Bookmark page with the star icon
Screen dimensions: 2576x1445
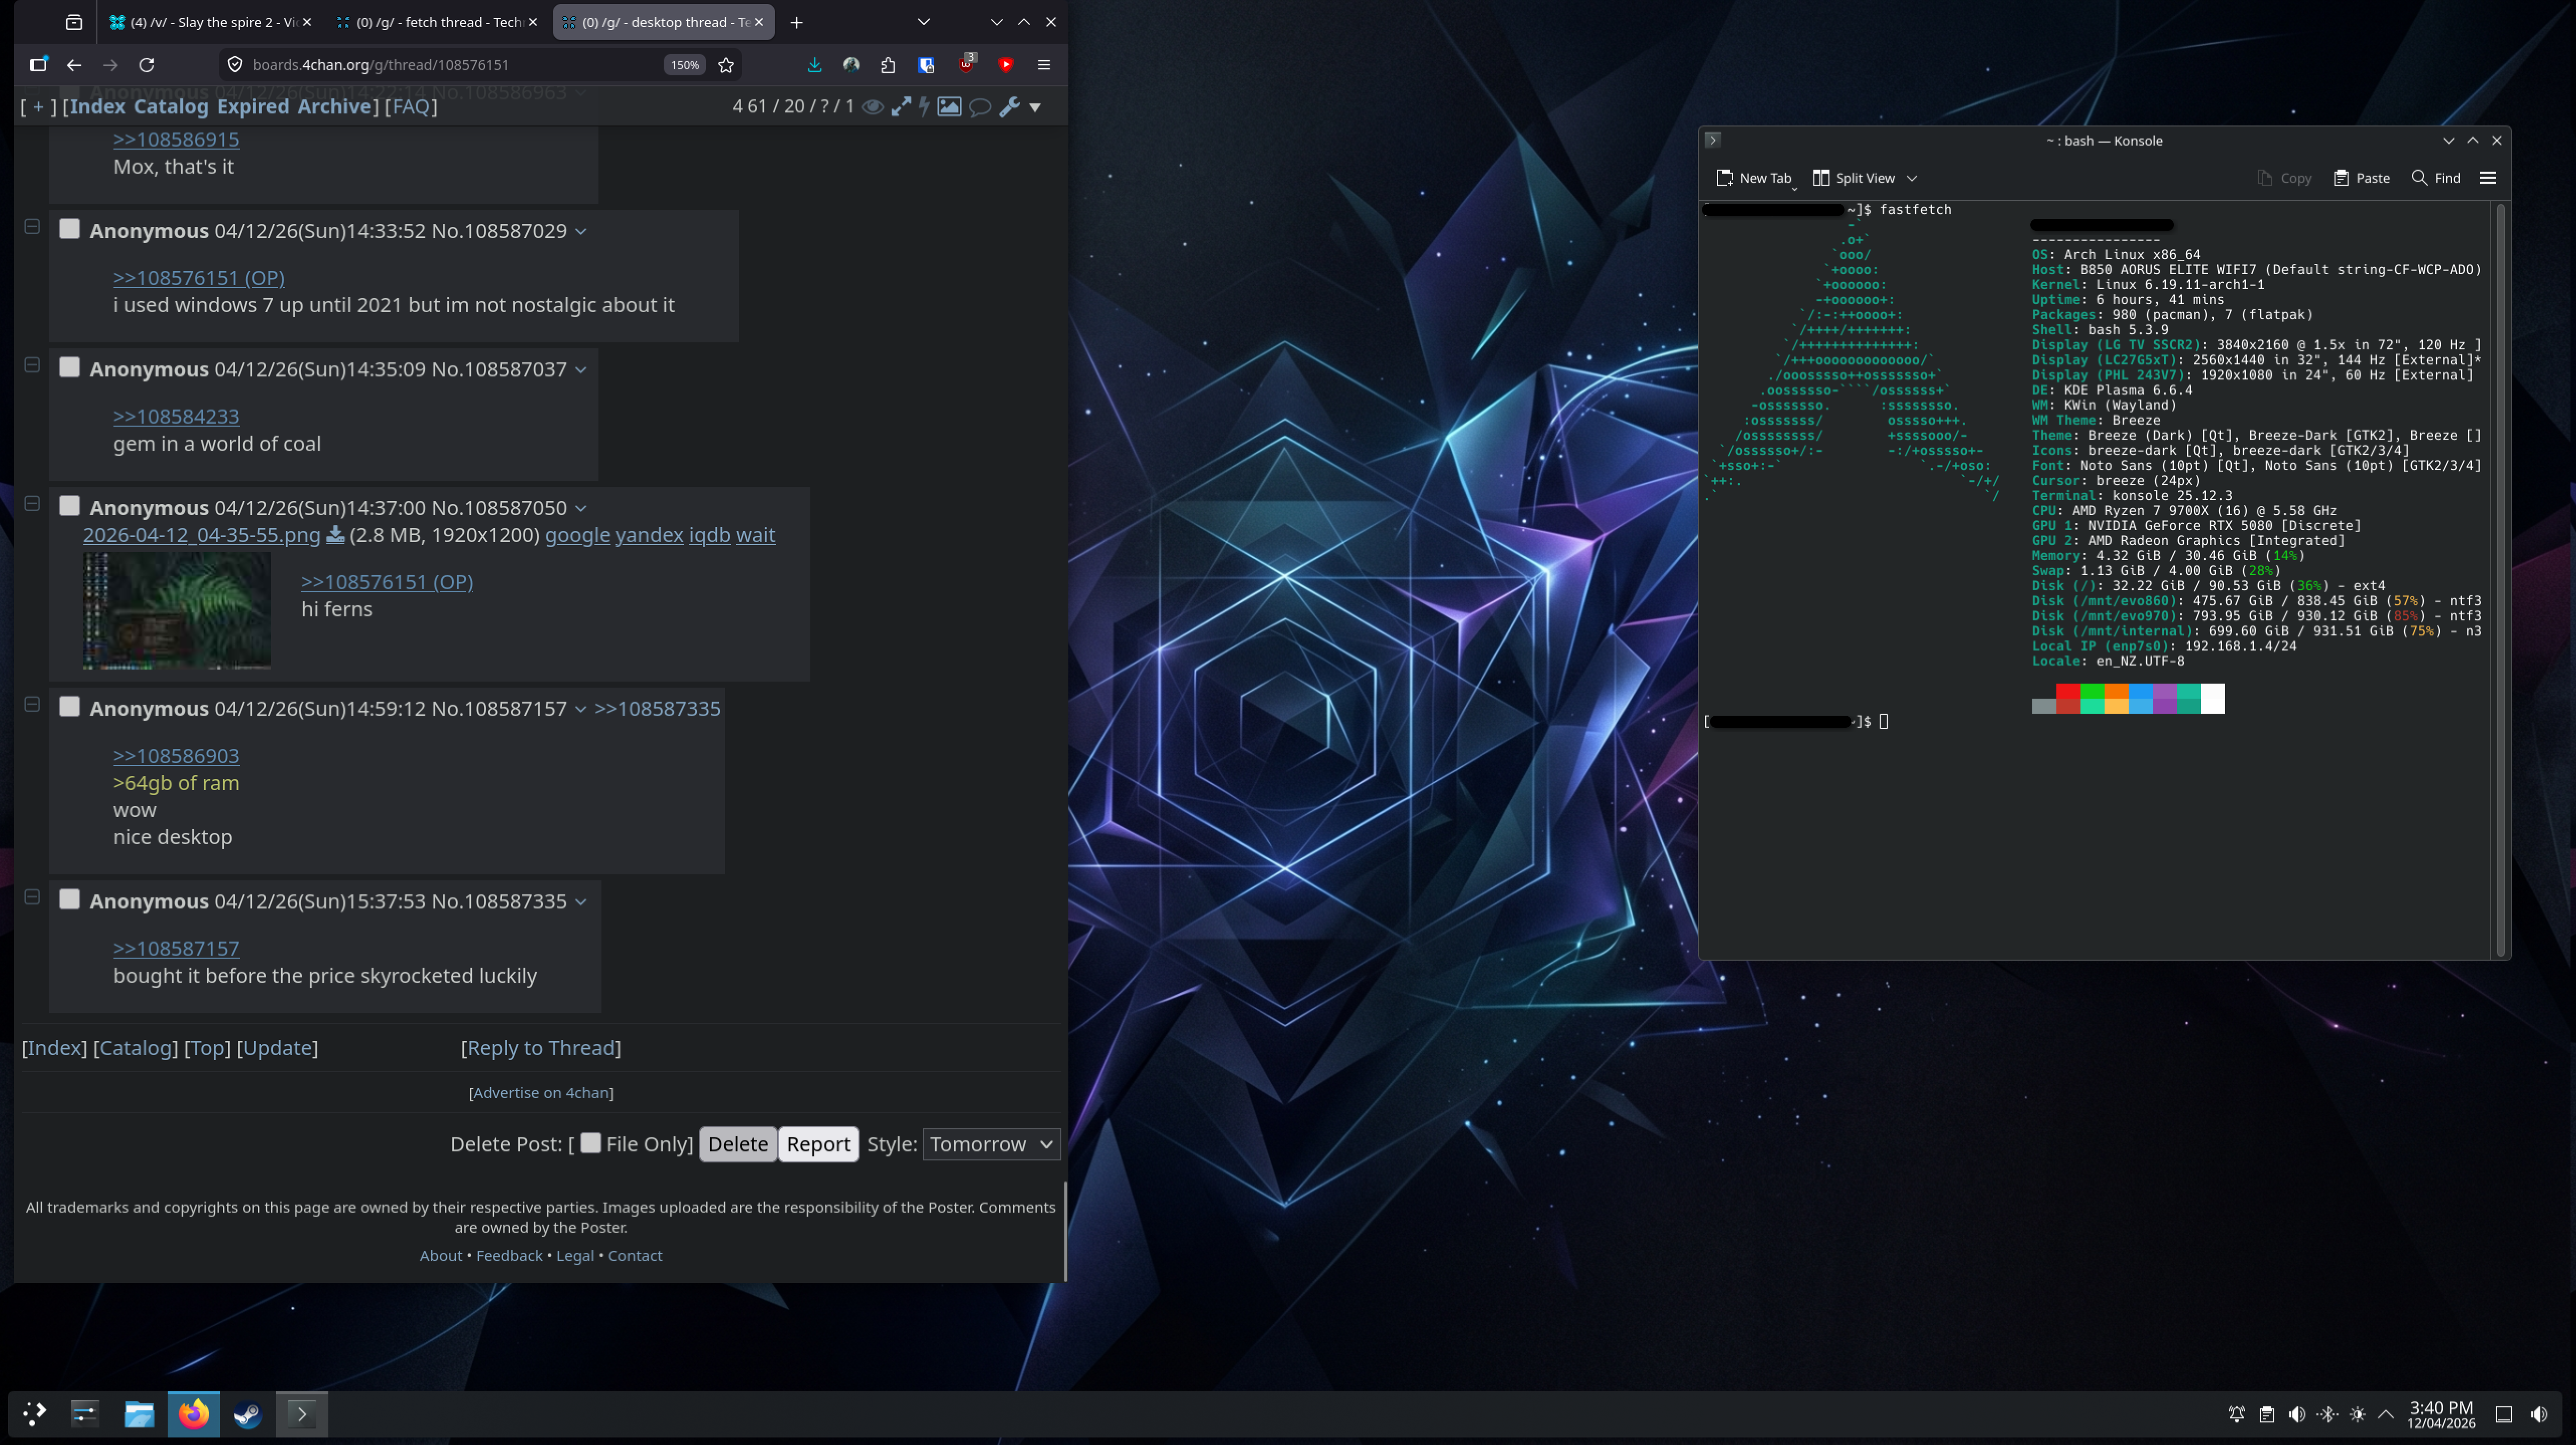point(726,65)
